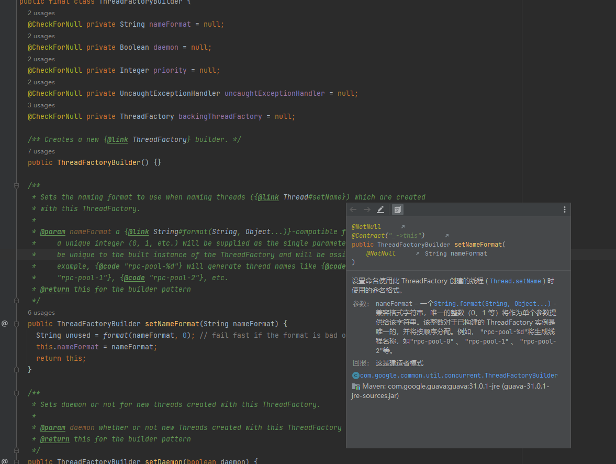The image size is (616, 464).
Task: Collapse the setDaemon Javadoc comment block
Action: [17, 393]
